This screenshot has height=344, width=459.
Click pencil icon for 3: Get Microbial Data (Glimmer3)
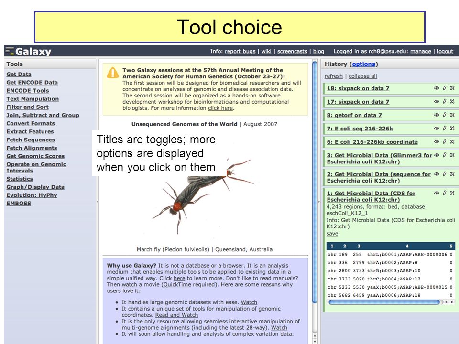pyautogui.click(x=445, y=155)
